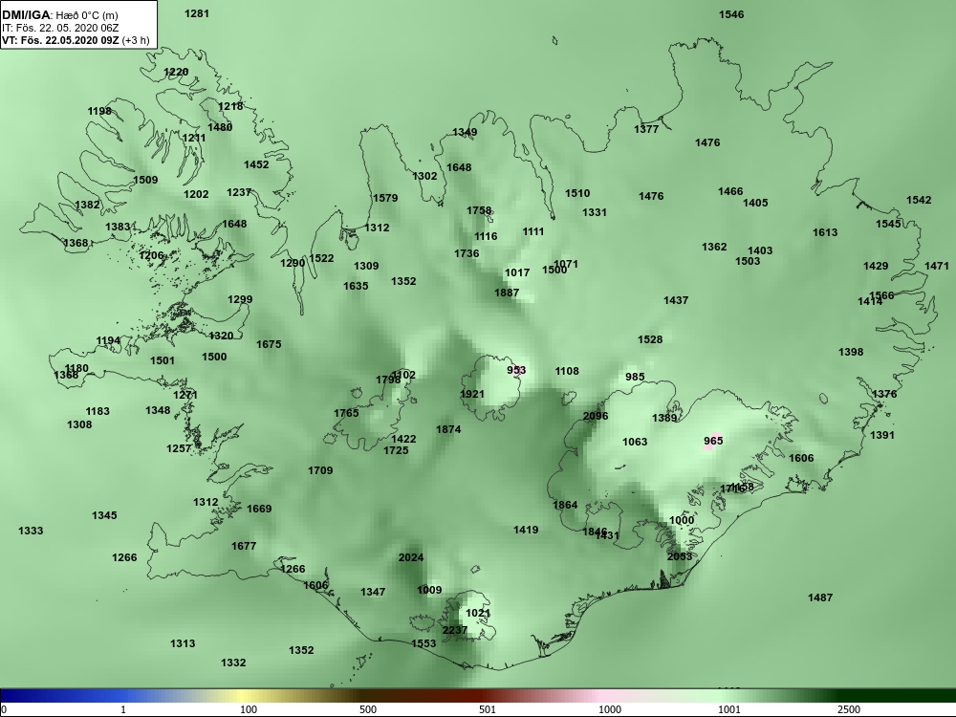Click the map value 1675
Image resolution: width=956 pixels, height=717 pixels.
269,344
